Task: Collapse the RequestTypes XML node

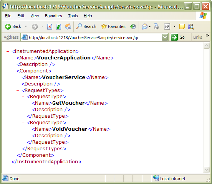Action: [x=18, y=90]
